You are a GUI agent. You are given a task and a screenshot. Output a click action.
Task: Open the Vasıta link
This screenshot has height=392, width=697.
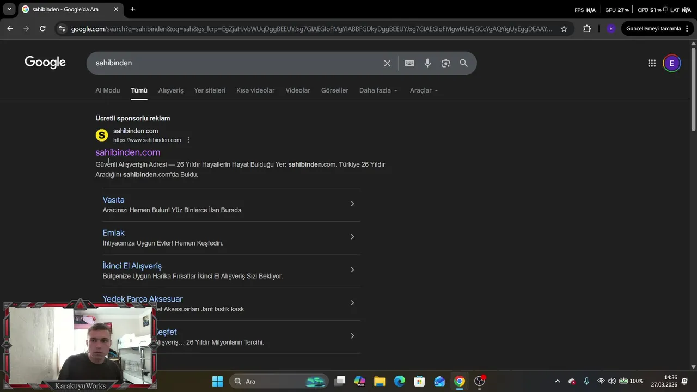tap(114, 200)
